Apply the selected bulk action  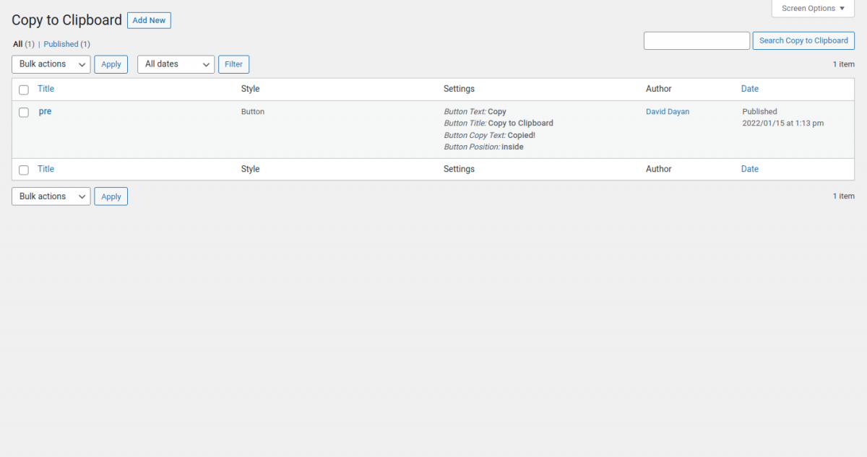coord(111,64)
